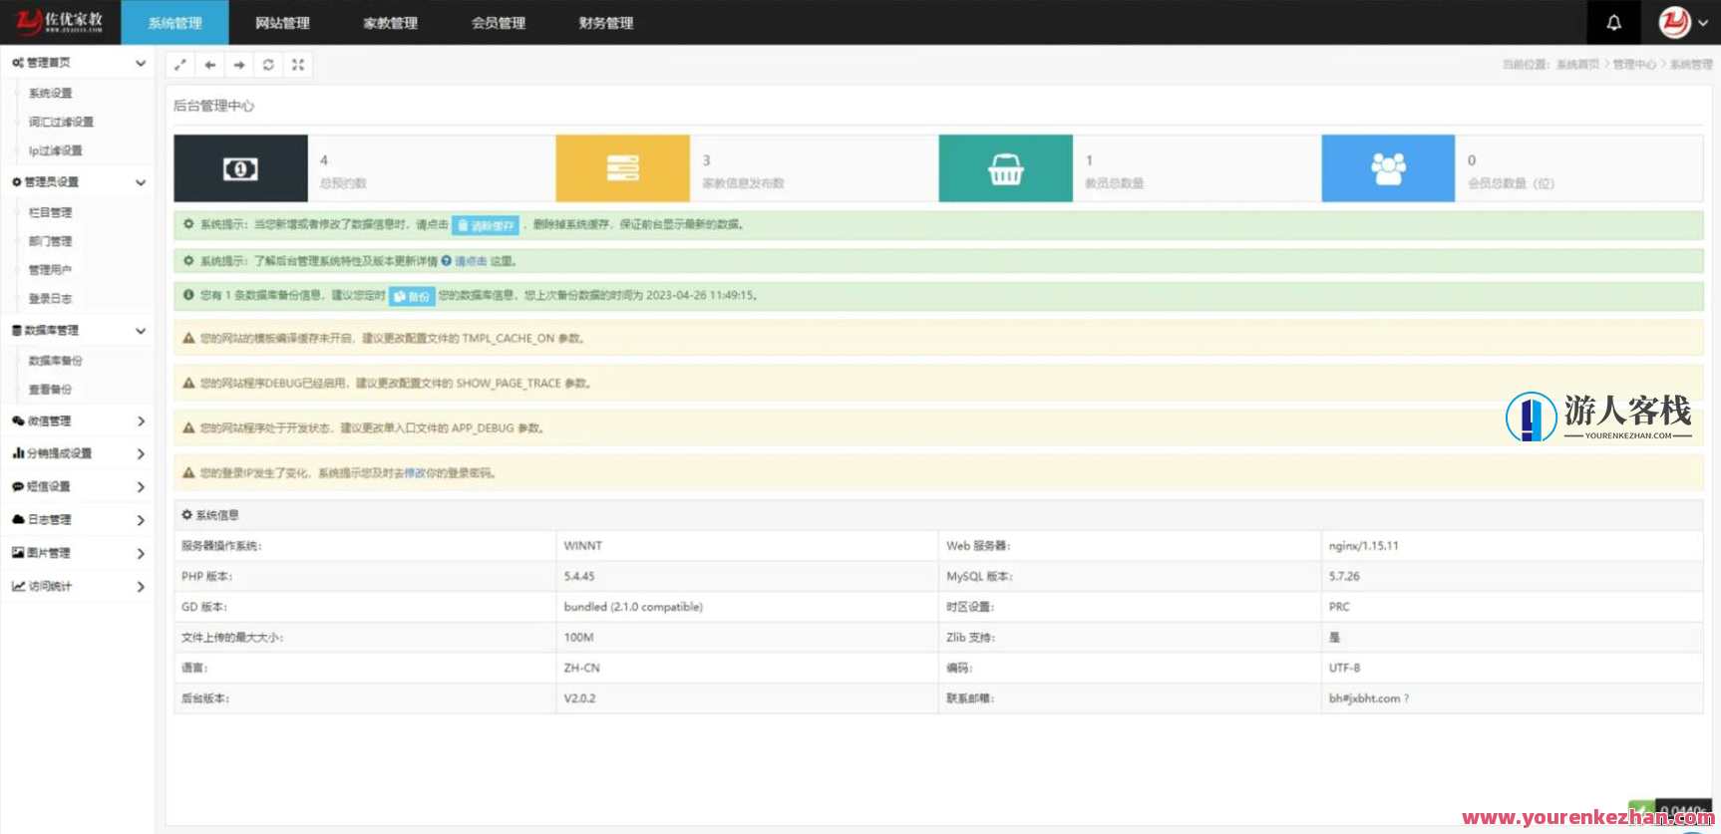1721x834 pixels.
Task: Click the nginx/1.15.11 cell value
Action: (1364, 546)
